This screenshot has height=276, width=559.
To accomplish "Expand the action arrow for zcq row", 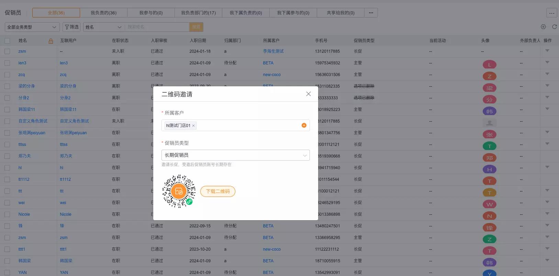I will pos(547,74).
